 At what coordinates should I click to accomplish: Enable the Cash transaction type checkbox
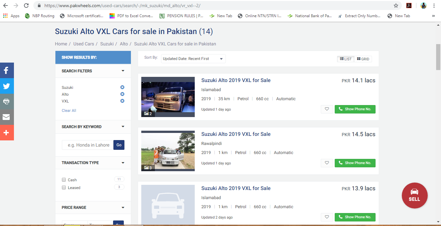[x=64, y=180]
